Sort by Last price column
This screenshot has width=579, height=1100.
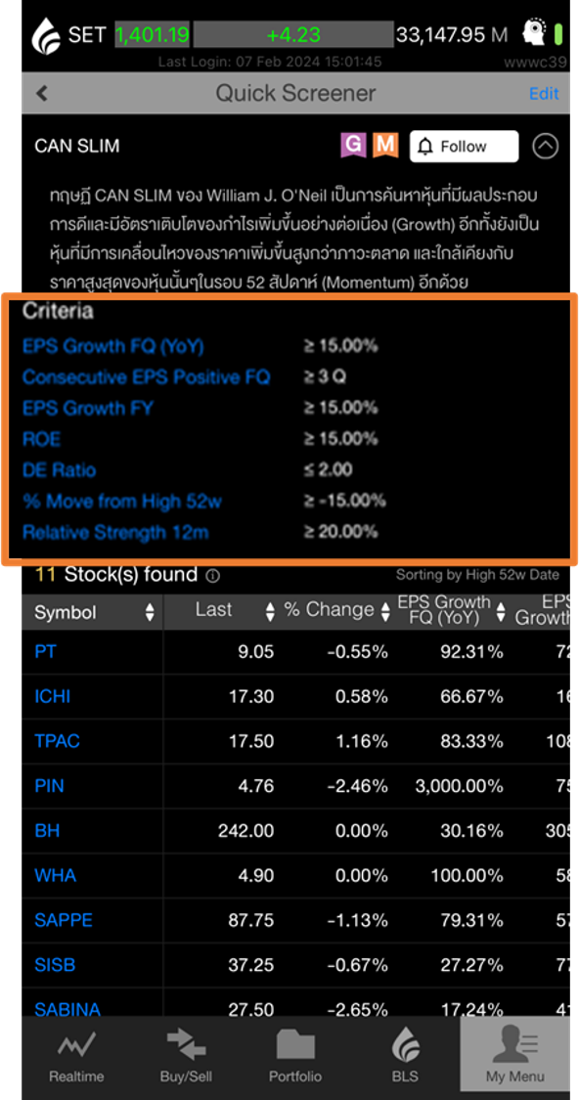(271, 612)
